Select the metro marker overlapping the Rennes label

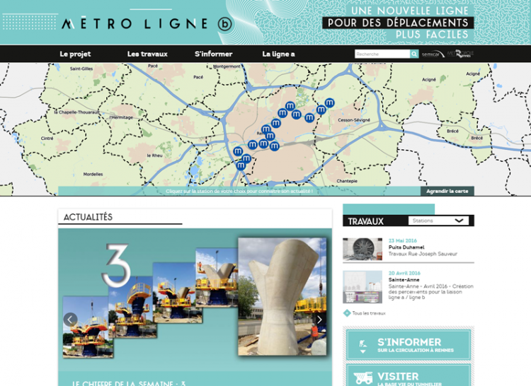(266, 129)
